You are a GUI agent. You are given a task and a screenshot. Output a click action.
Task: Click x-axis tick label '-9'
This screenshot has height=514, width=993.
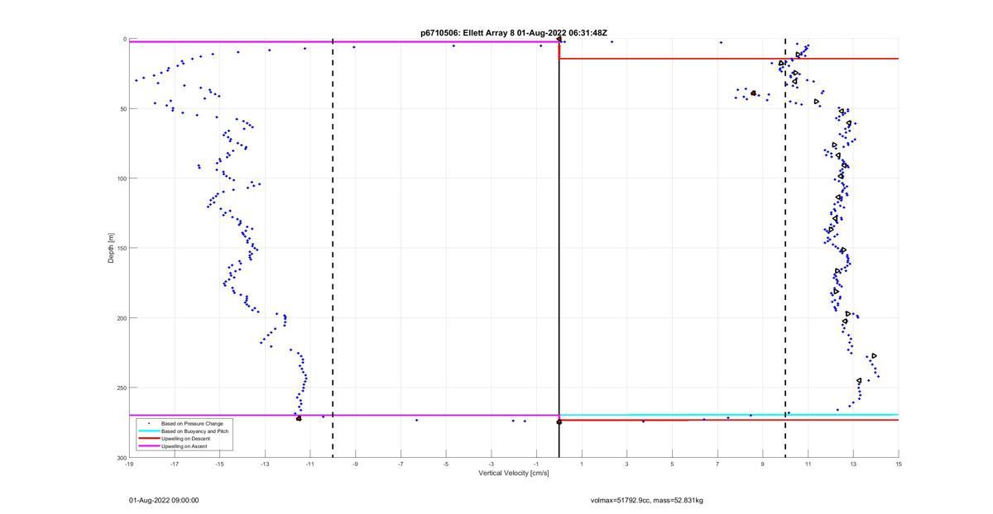(x=355, y=463)
